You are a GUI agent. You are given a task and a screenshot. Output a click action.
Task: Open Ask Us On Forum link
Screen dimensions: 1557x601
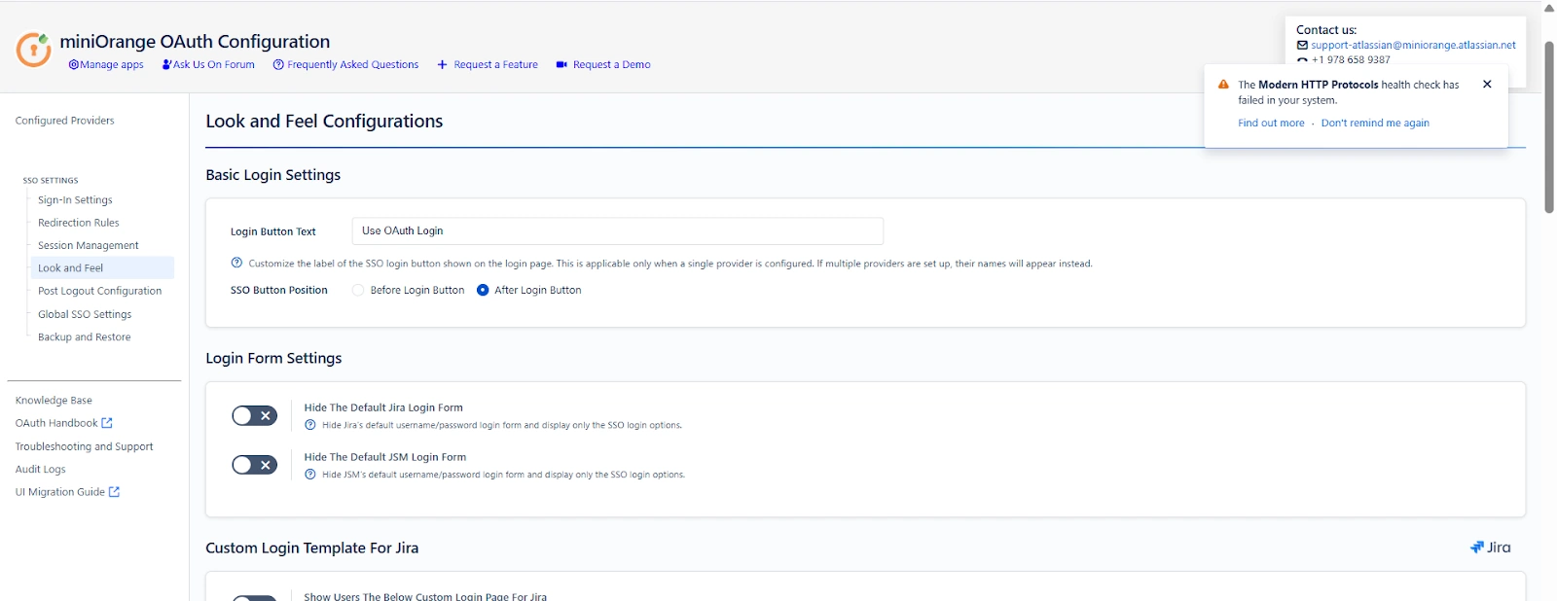[x=208, y=65]
